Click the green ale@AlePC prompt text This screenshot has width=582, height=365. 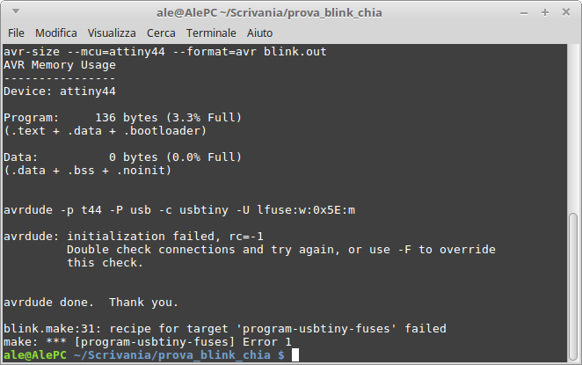[x=35, y=355]
